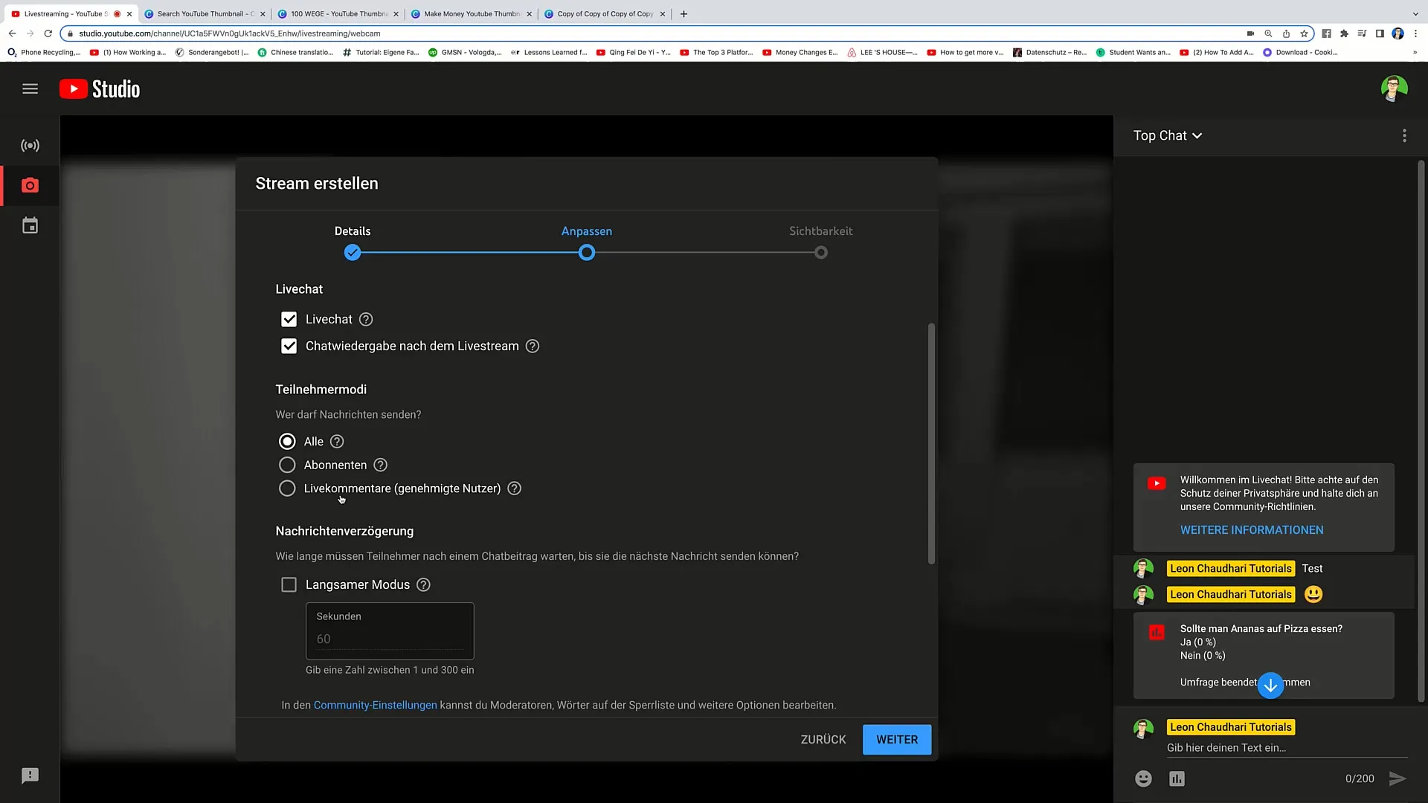The width and height of the screenshot is (1428, 803).
Task: Click the YouTube icon in welcome chat message
Action: (x=1157, y=484)
